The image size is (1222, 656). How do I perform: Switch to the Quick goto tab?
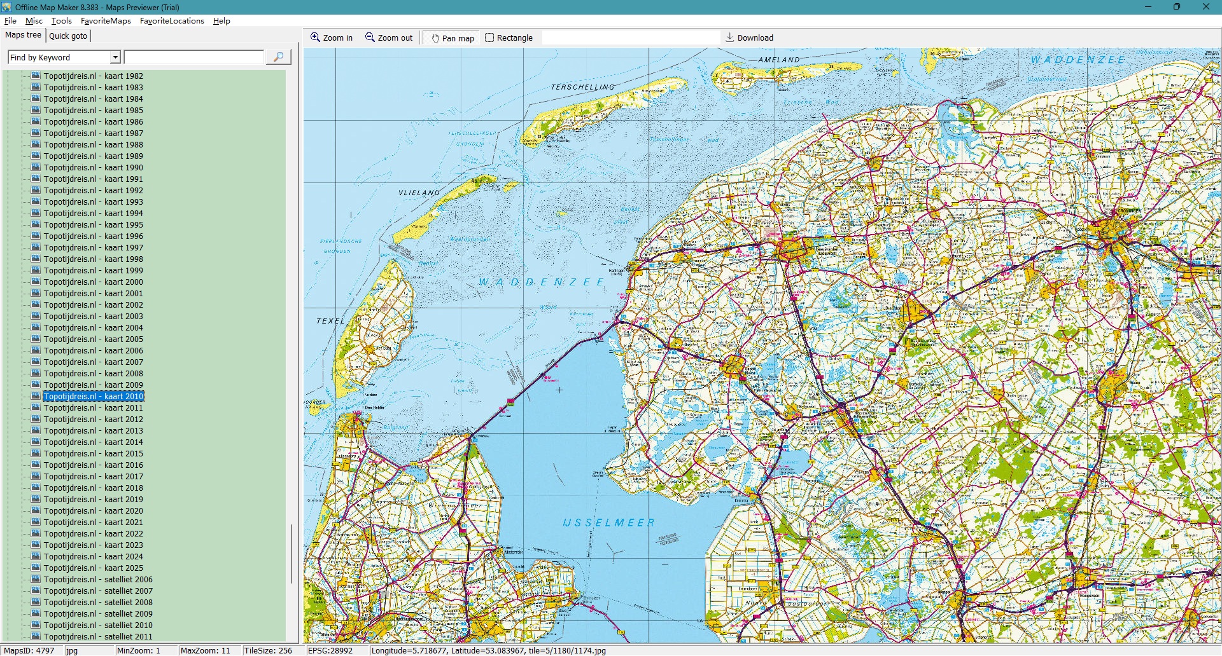pyautogui.click(x=68, y=36)
